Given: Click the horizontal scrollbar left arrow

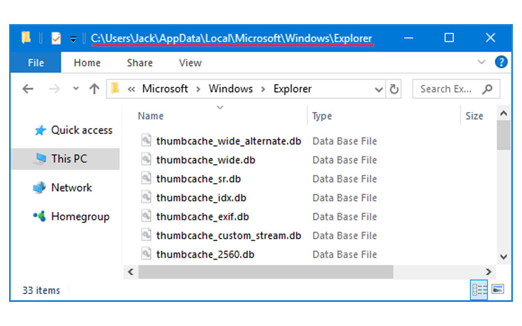Looking at the screenshot, I should pos(131,272).
